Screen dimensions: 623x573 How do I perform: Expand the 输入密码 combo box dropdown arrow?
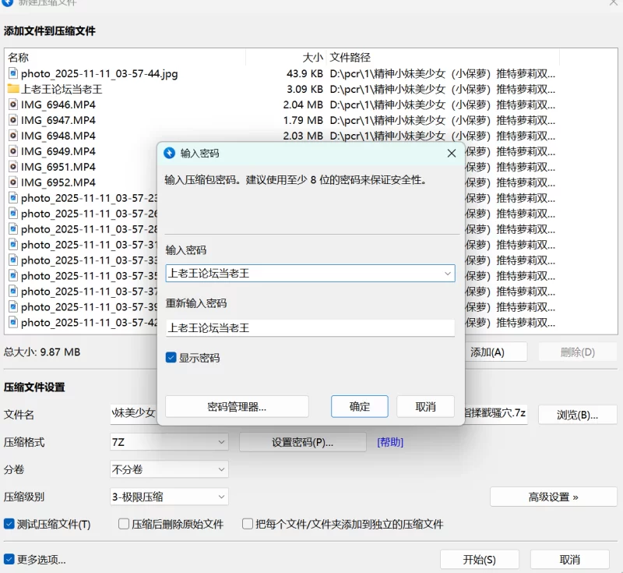pos(447,274)
